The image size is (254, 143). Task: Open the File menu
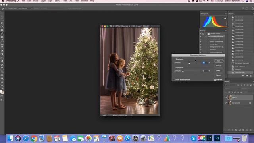(x=23, y=1)
